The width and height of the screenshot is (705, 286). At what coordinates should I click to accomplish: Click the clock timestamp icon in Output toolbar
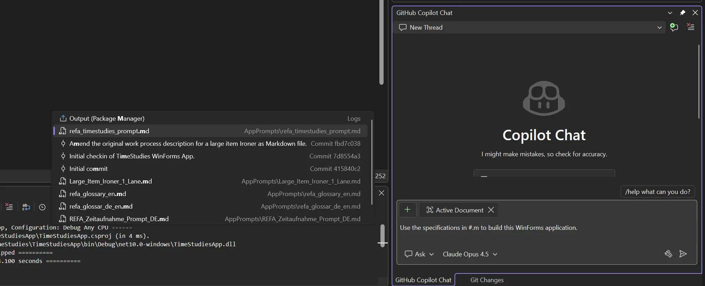pyautogui.click(x=42, y=207)
